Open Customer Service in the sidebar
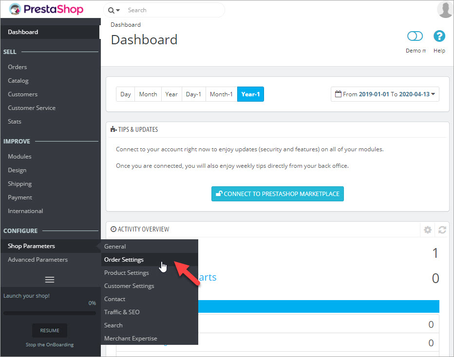Image resolution: width=454 pixels, height=357 pixels. [x=32, y=108]
